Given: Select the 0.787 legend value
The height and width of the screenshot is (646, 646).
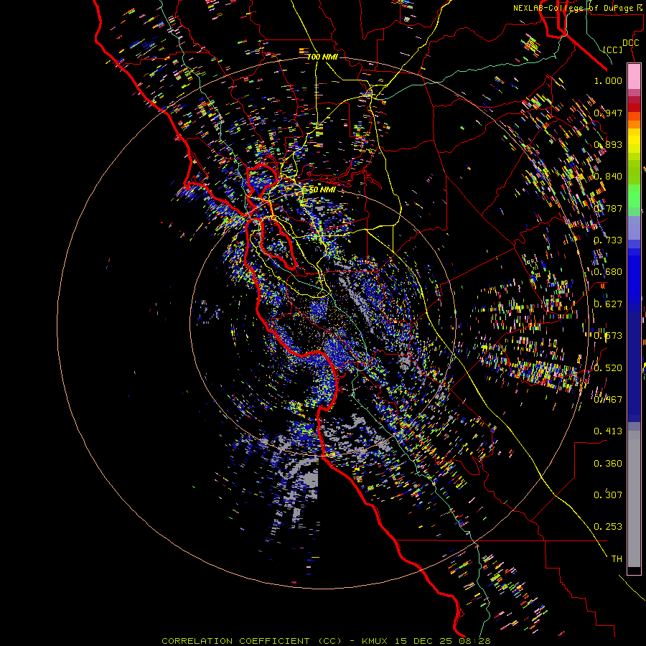Looking at the screenshot, I should [608, 208].
